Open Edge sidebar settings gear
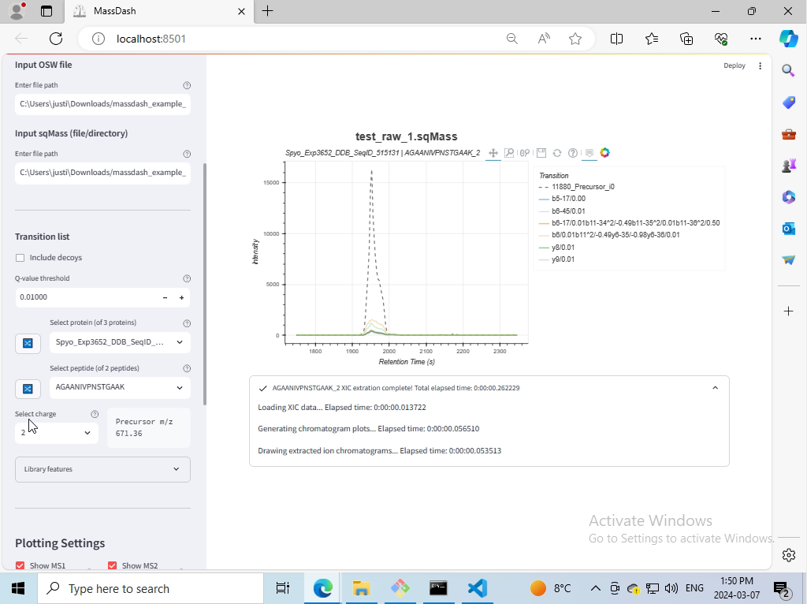807x604 pixels. (788, 554)
